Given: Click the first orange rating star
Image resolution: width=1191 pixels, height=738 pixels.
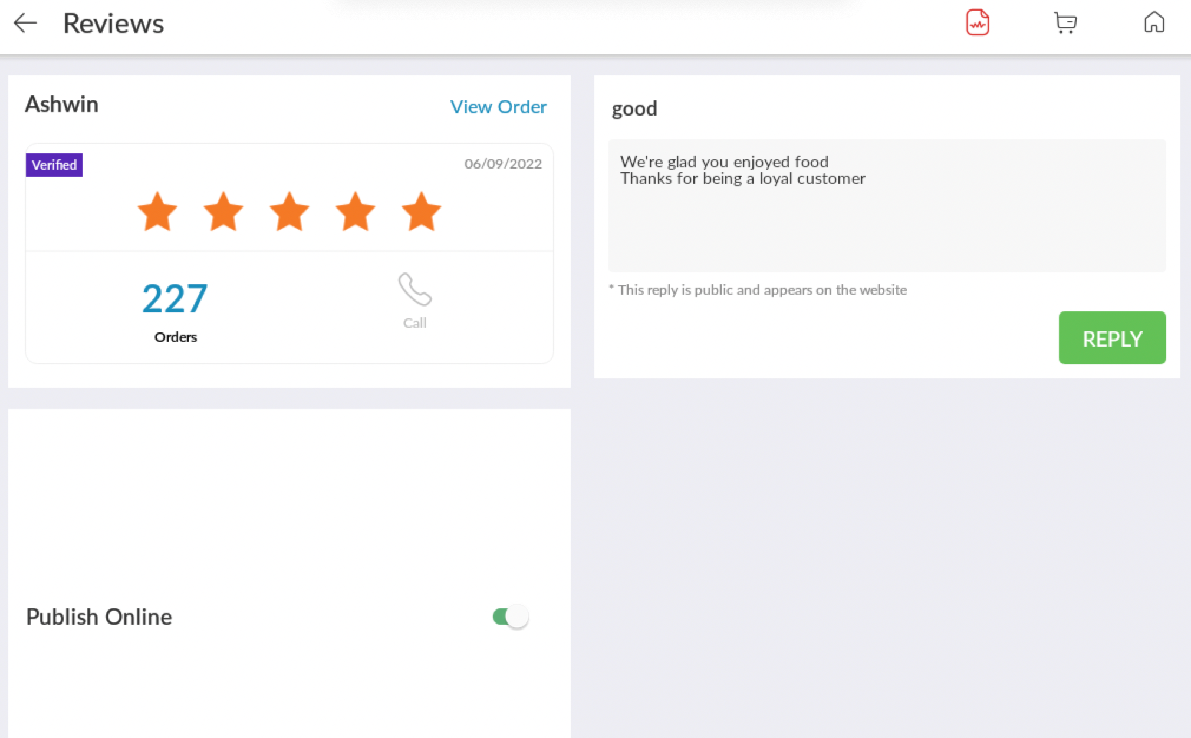Looking at the screenshot, I should [x=157, y=212].
